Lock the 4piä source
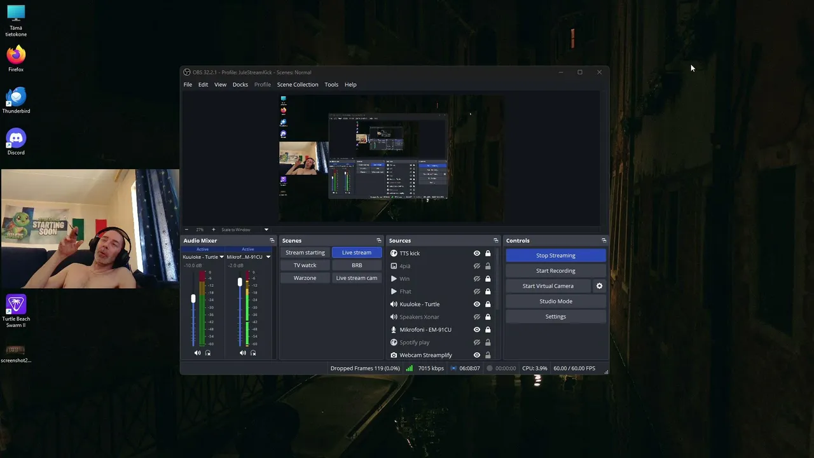814x458 pixels. pos(488,266)
